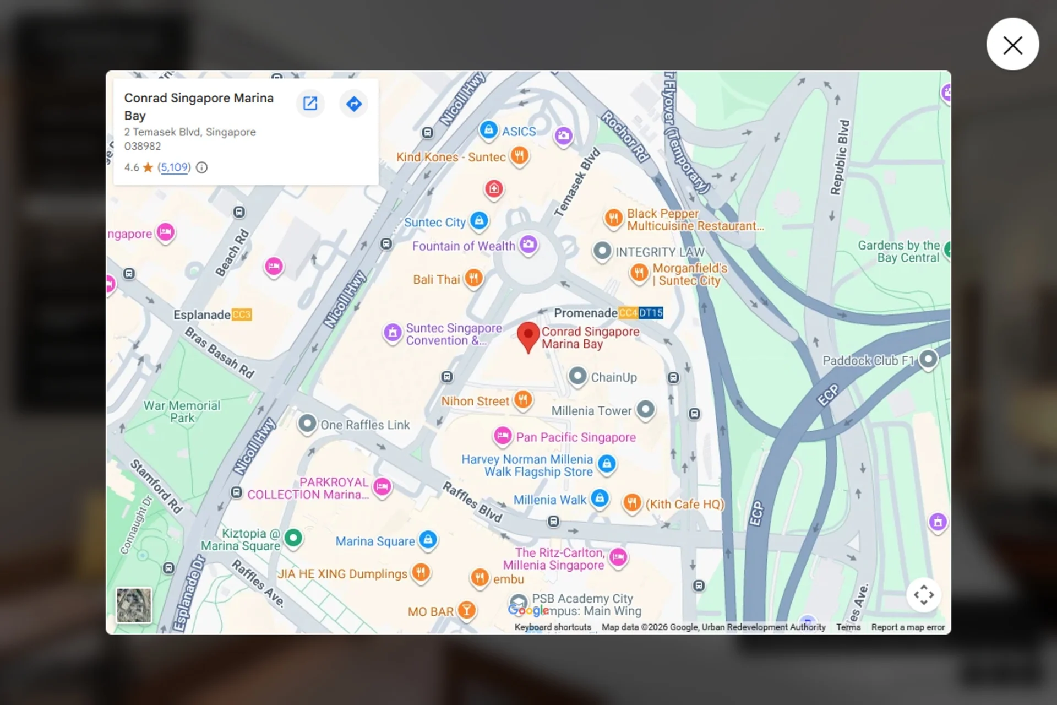Select the Morganfield's Suntec City marker
The image size is (1057, 705).
[639, 273]
